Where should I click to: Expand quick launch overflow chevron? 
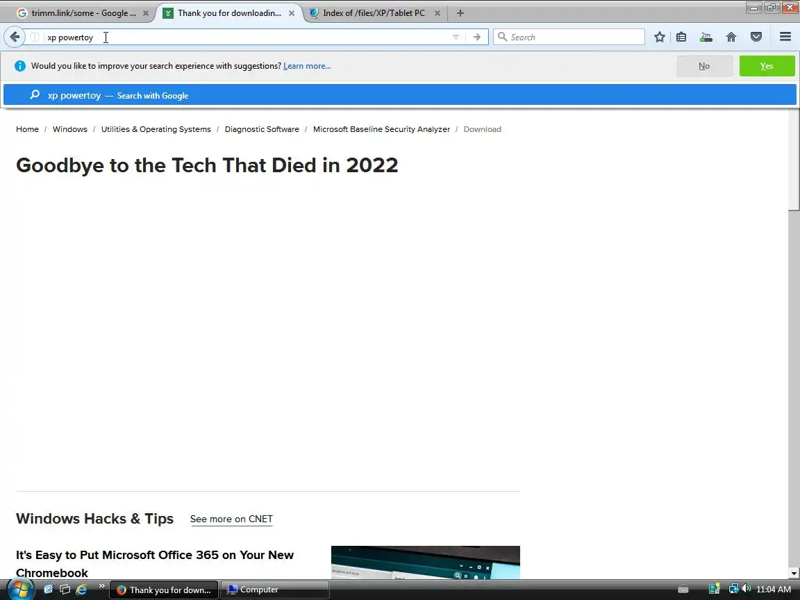101,586
